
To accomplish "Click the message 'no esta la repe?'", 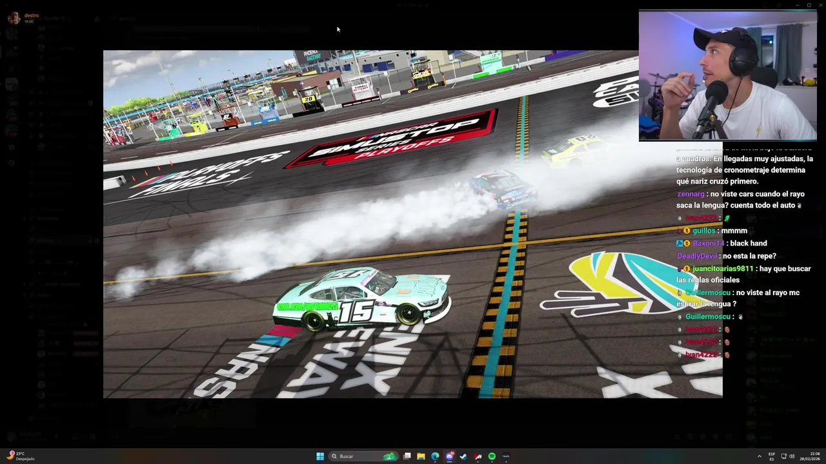I will click(750, 256).
